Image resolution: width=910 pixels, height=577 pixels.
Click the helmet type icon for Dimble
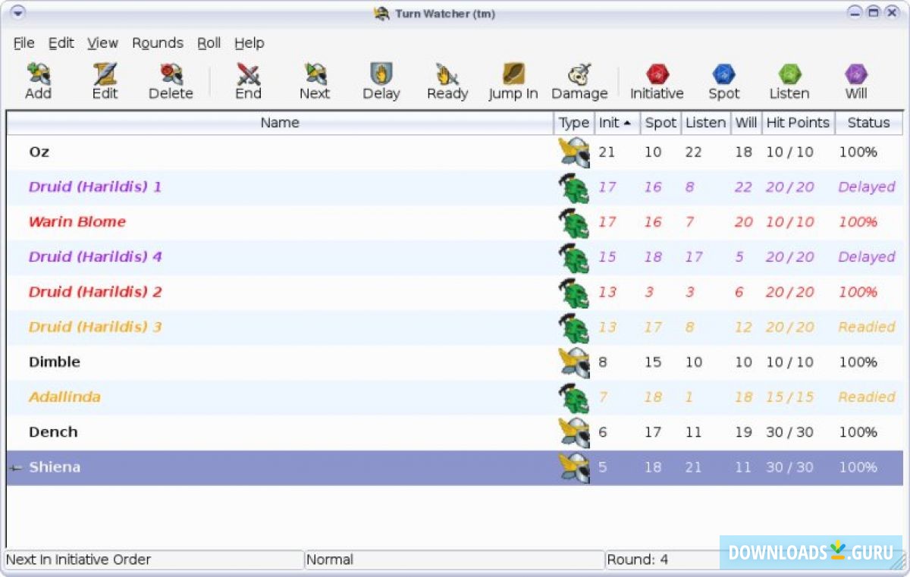click(x=574, y=362)
